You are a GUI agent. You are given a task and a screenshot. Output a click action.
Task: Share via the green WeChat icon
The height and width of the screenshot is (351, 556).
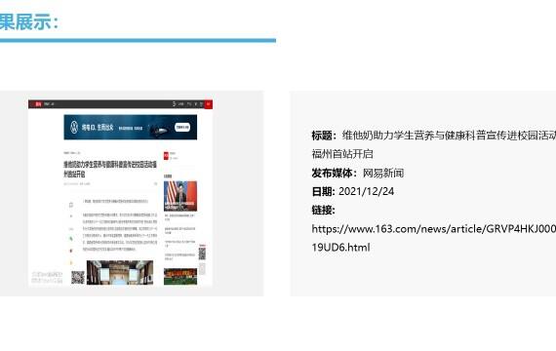click(71, 239)
